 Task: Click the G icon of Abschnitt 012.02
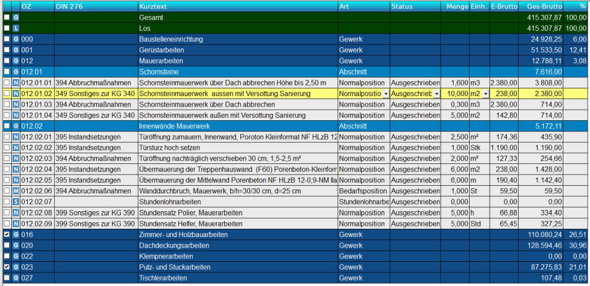[x=16, y=126]
